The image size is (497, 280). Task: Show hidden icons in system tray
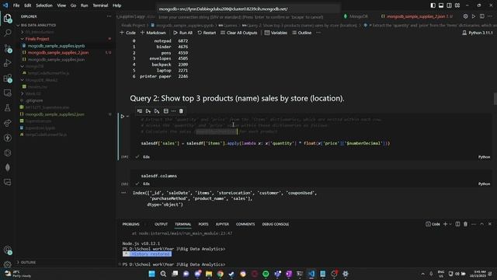point(422,274)
